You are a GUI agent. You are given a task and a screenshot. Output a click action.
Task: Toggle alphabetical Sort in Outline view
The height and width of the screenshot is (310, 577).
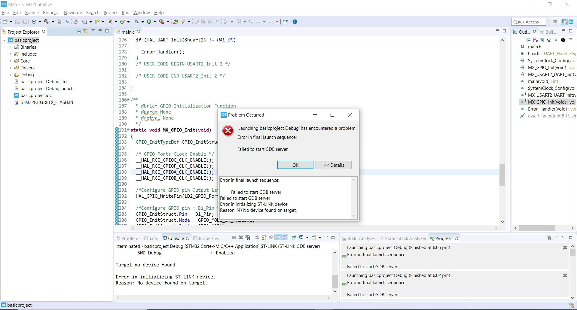click(535, 40)
